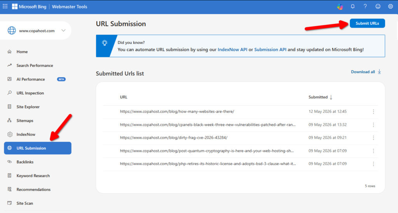Open the settings gear icon
Viewport: 398px width, 213px height.
[390, 6]
